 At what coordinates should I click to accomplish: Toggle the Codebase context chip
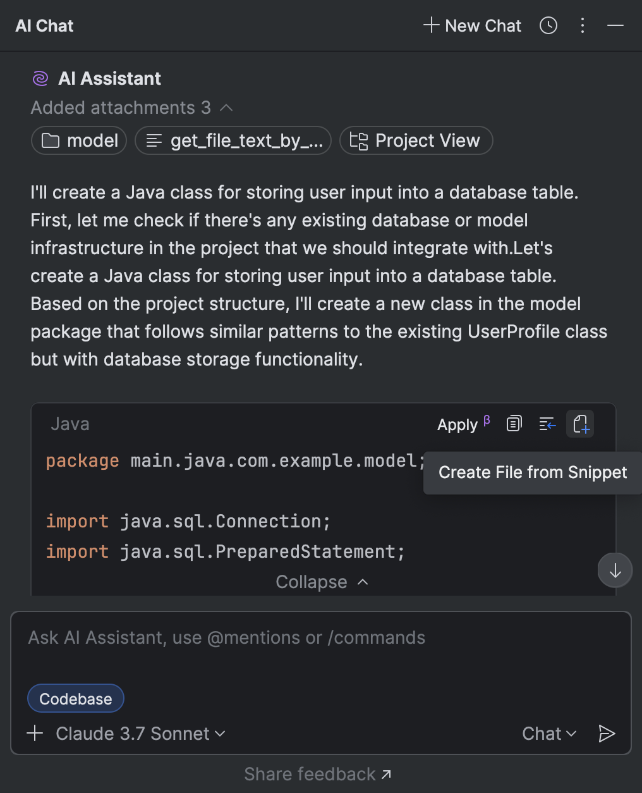(75, 698)
